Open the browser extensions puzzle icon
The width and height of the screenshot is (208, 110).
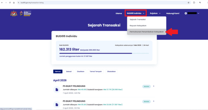click(x=194, y=2)
